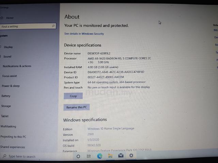Focus the taskbar Type here to search box
Screen dimensions: 218x163
point(36,156)
